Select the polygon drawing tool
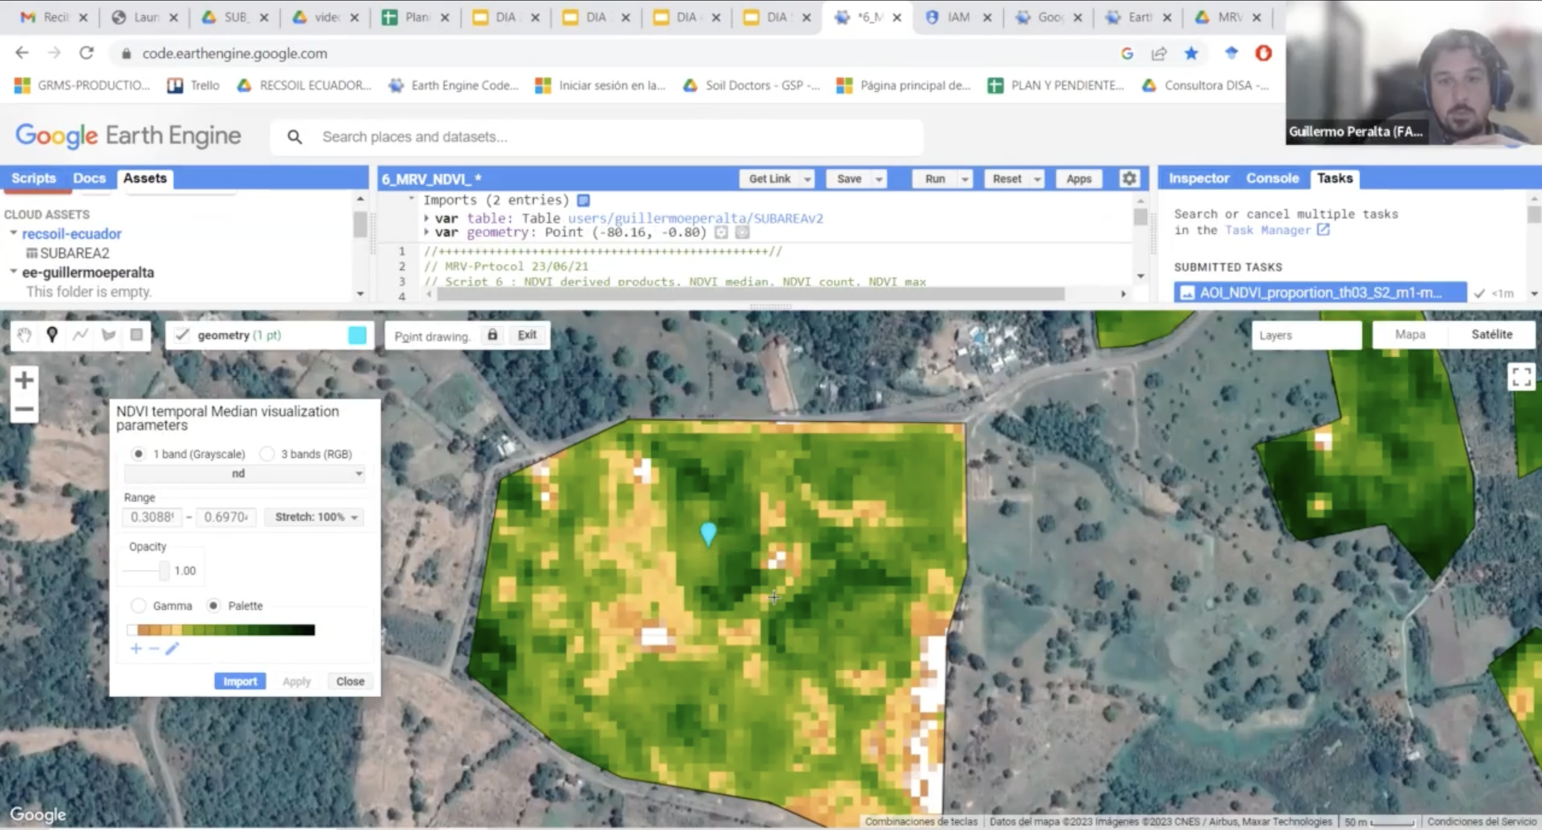Image resolution: width=1542 pixels, height=830 pixels. 108,335
